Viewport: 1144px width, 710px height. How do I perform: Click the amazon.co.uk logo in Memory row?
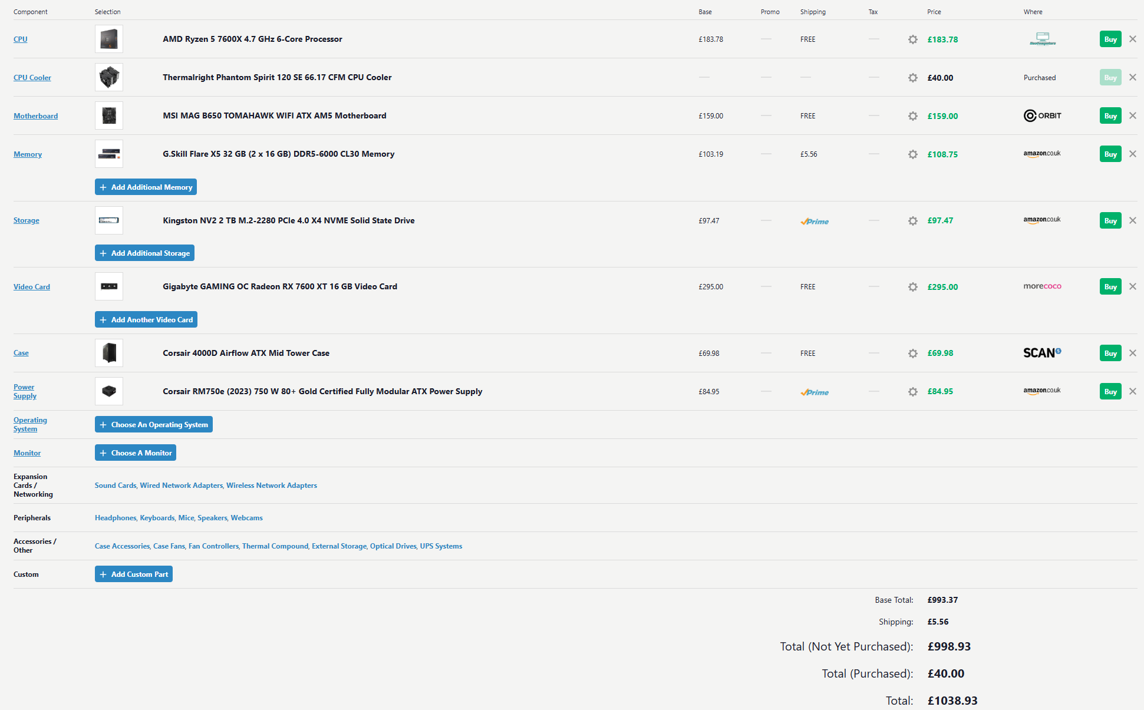click(x=1042, y=154)
